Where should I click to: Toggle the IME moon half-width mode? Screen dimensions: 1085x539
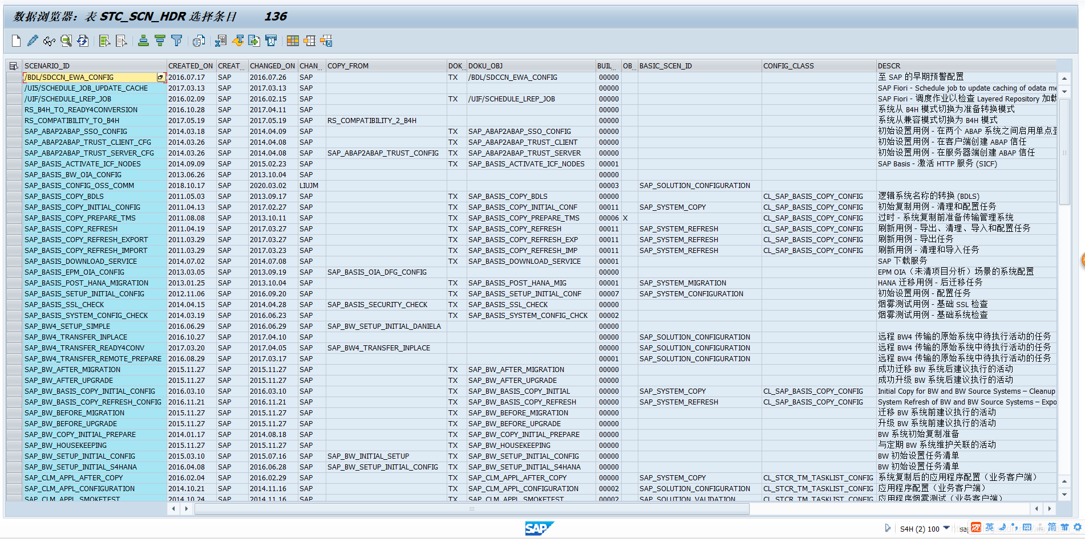[1002, 528]
